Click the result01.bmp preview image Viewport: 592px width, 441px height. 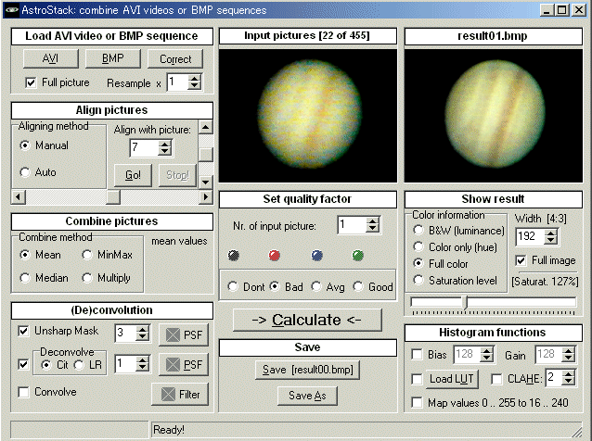point(493,116)
